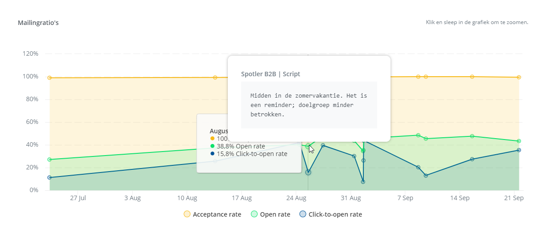
Task: Click the green Open rate dot in tooltip
Action: (x=213, y=146)
